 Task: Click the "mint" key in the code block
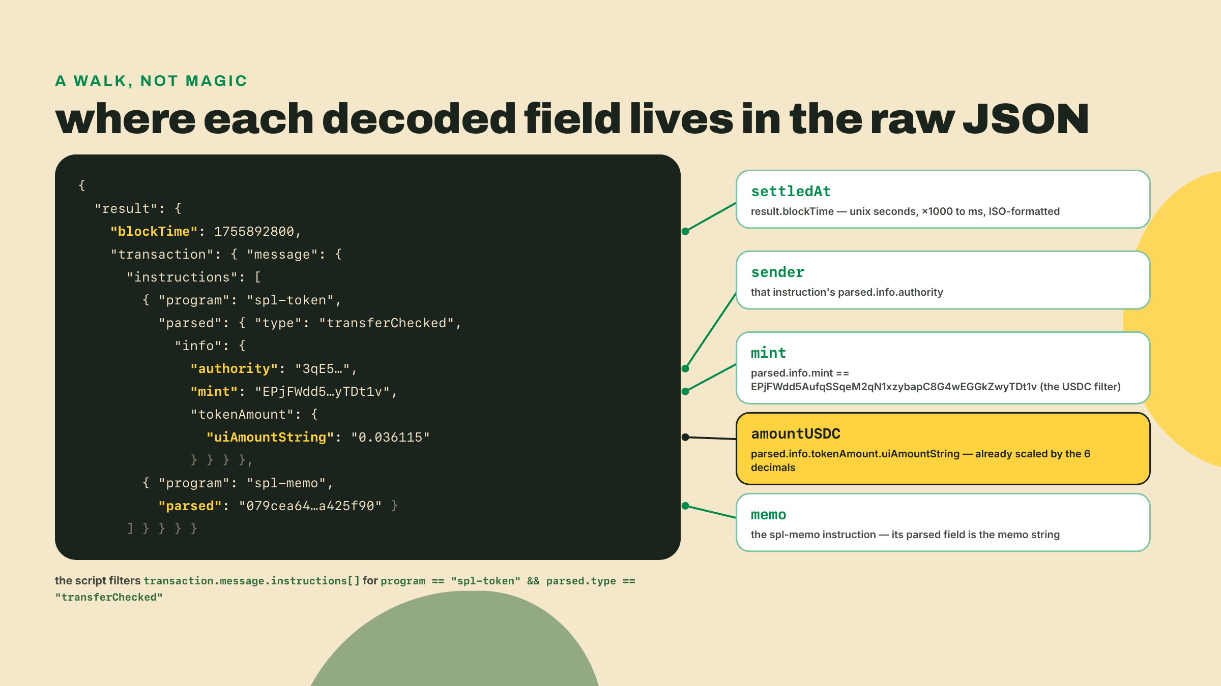tap(214, 392)
